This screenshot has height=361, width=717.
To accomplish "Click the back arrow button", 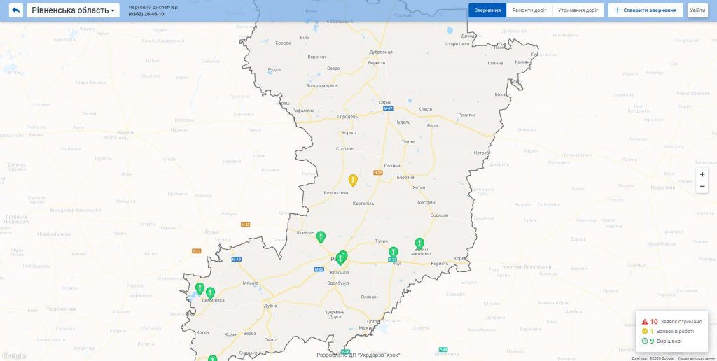I will pyautogui.click(x=15, y=10).
